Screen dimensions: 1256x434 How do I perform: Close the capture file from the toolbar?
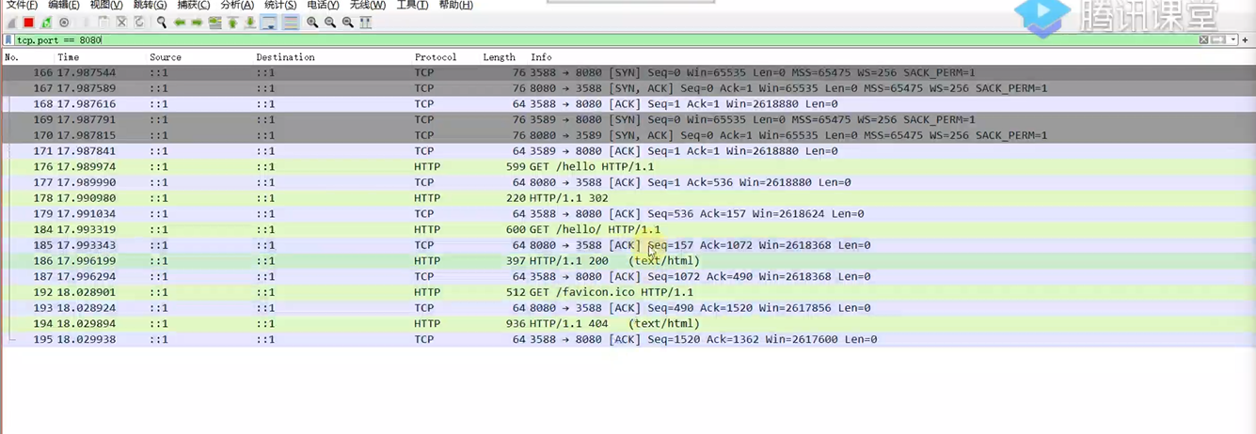pos(121,23)
